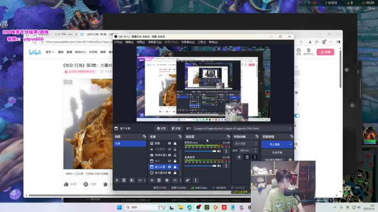This screenshot has height=212, width=378.
Task: Open advanced audio properties gear in mixer
Action: pyautogui.click(x=188, y=180)
